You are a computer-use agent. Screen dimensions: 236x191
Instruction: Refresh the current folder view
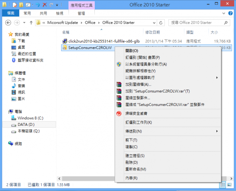(x=161, y=22)
